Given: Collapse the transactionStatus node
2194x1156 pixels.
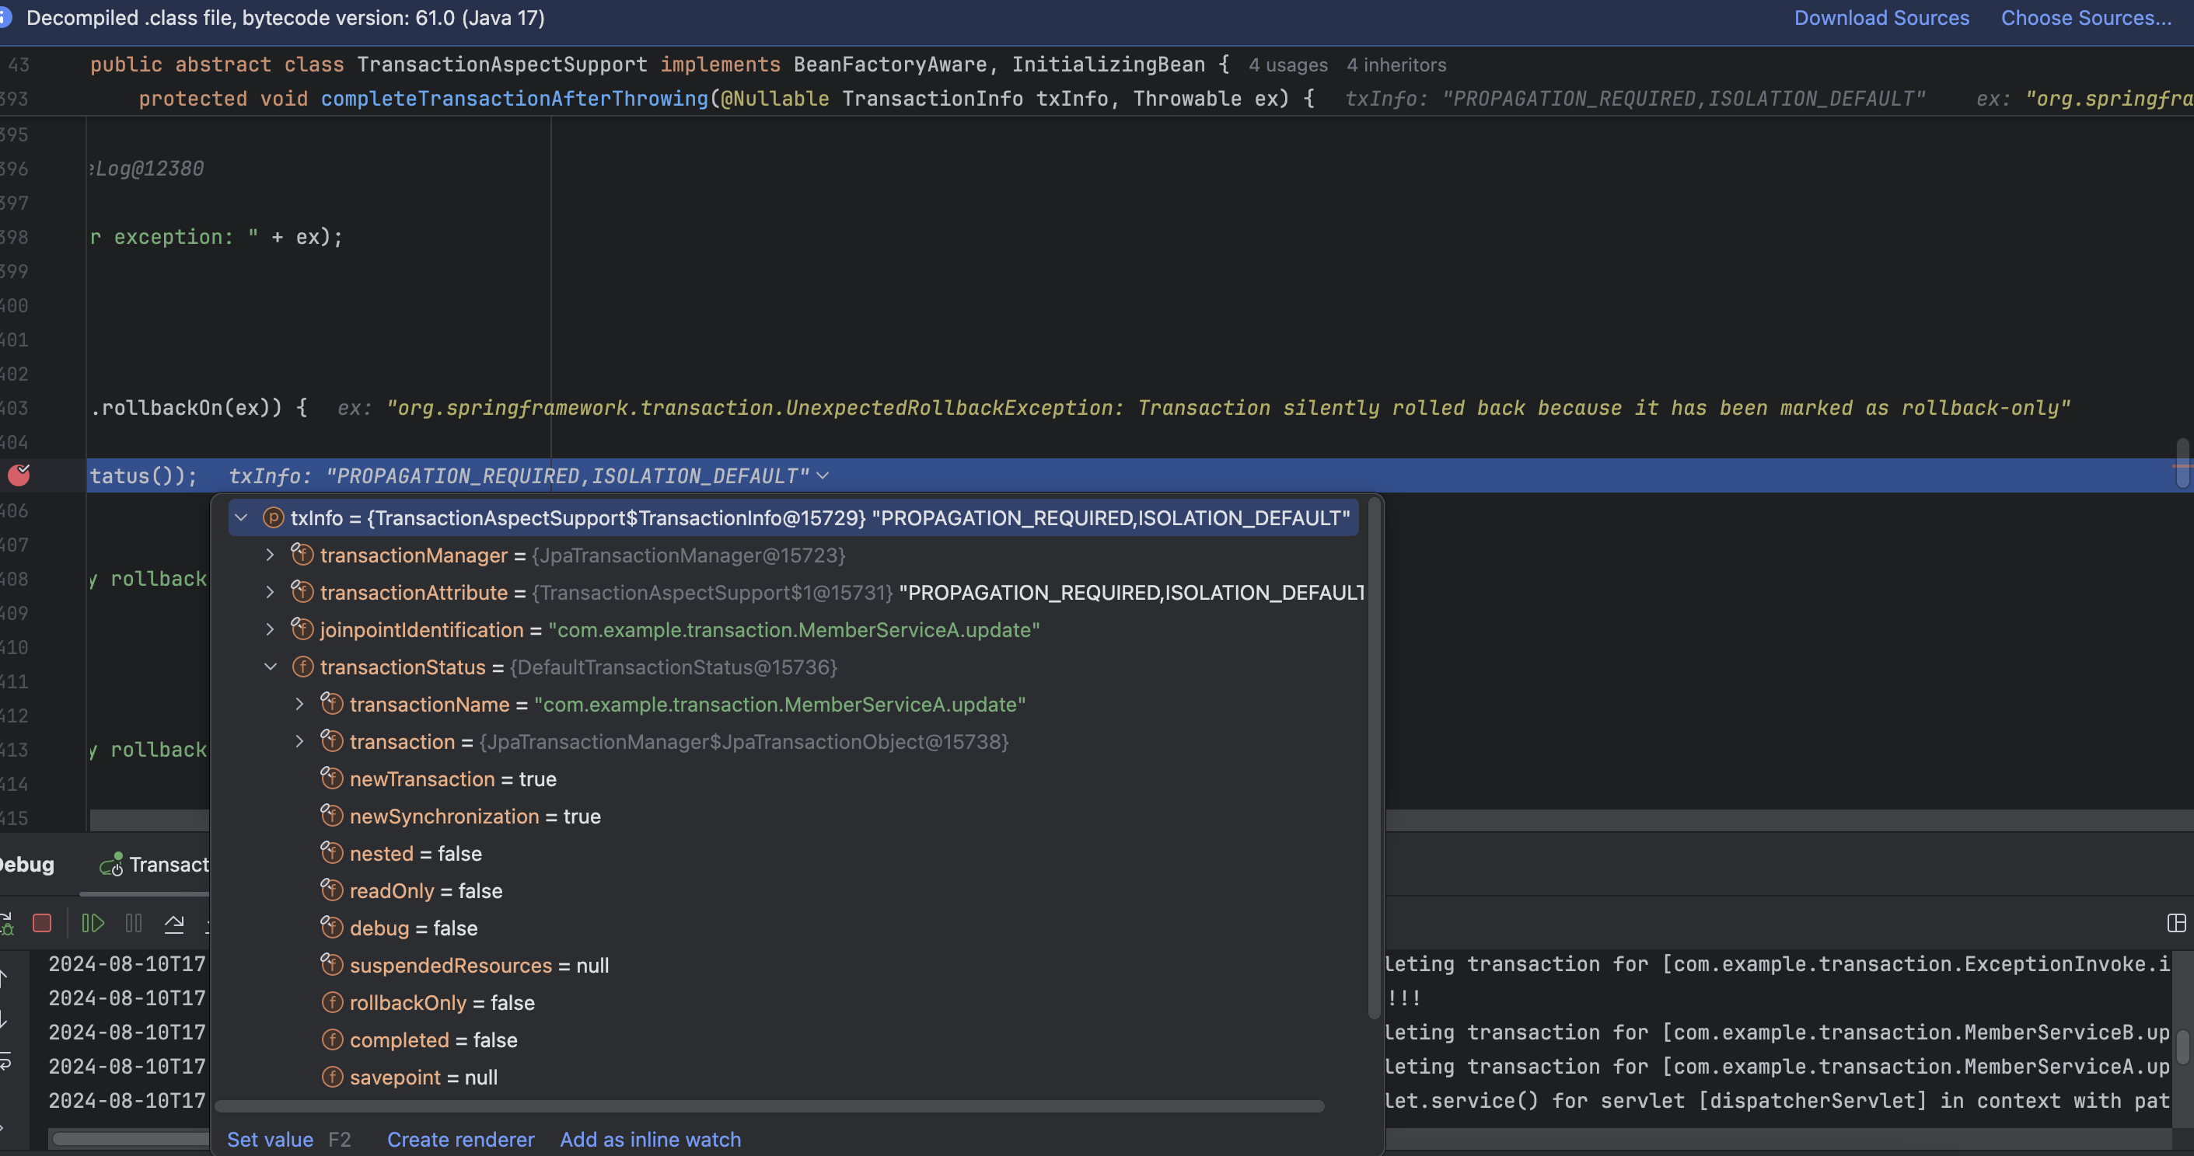Looking at the screenshot, I should point(270,667).
